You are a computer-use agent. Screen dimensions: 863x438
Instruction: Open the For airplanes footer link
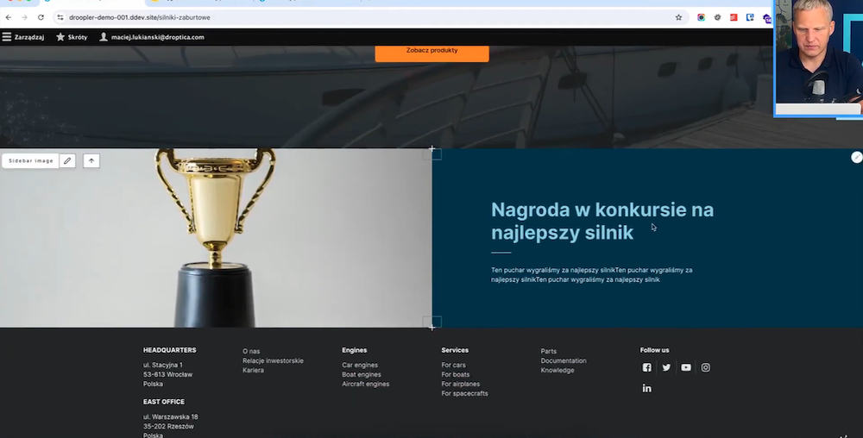[x=461, y=385]
